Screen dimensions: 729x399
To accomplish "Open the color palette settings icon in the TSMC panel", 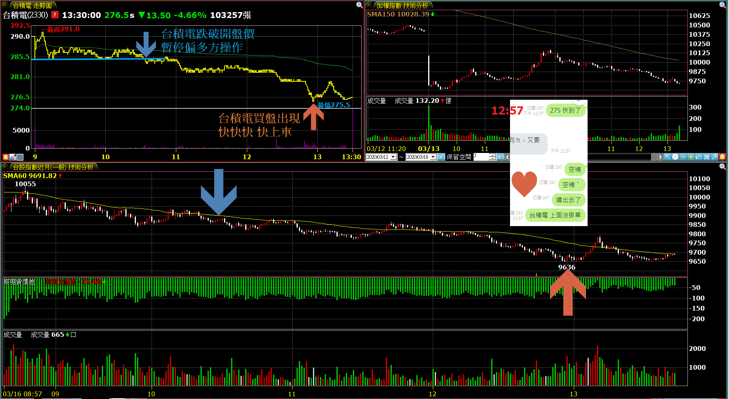I will tap(13, 157).
